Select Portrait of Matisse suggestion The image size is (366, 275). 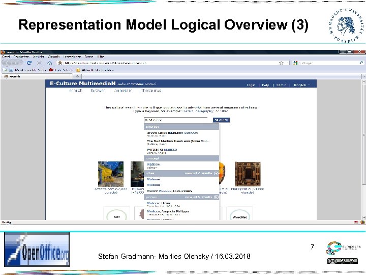pyautogui.click(x=181, y=151)
